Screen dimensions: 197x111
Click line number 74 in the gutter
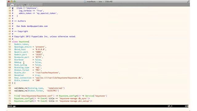pos(10,104)
